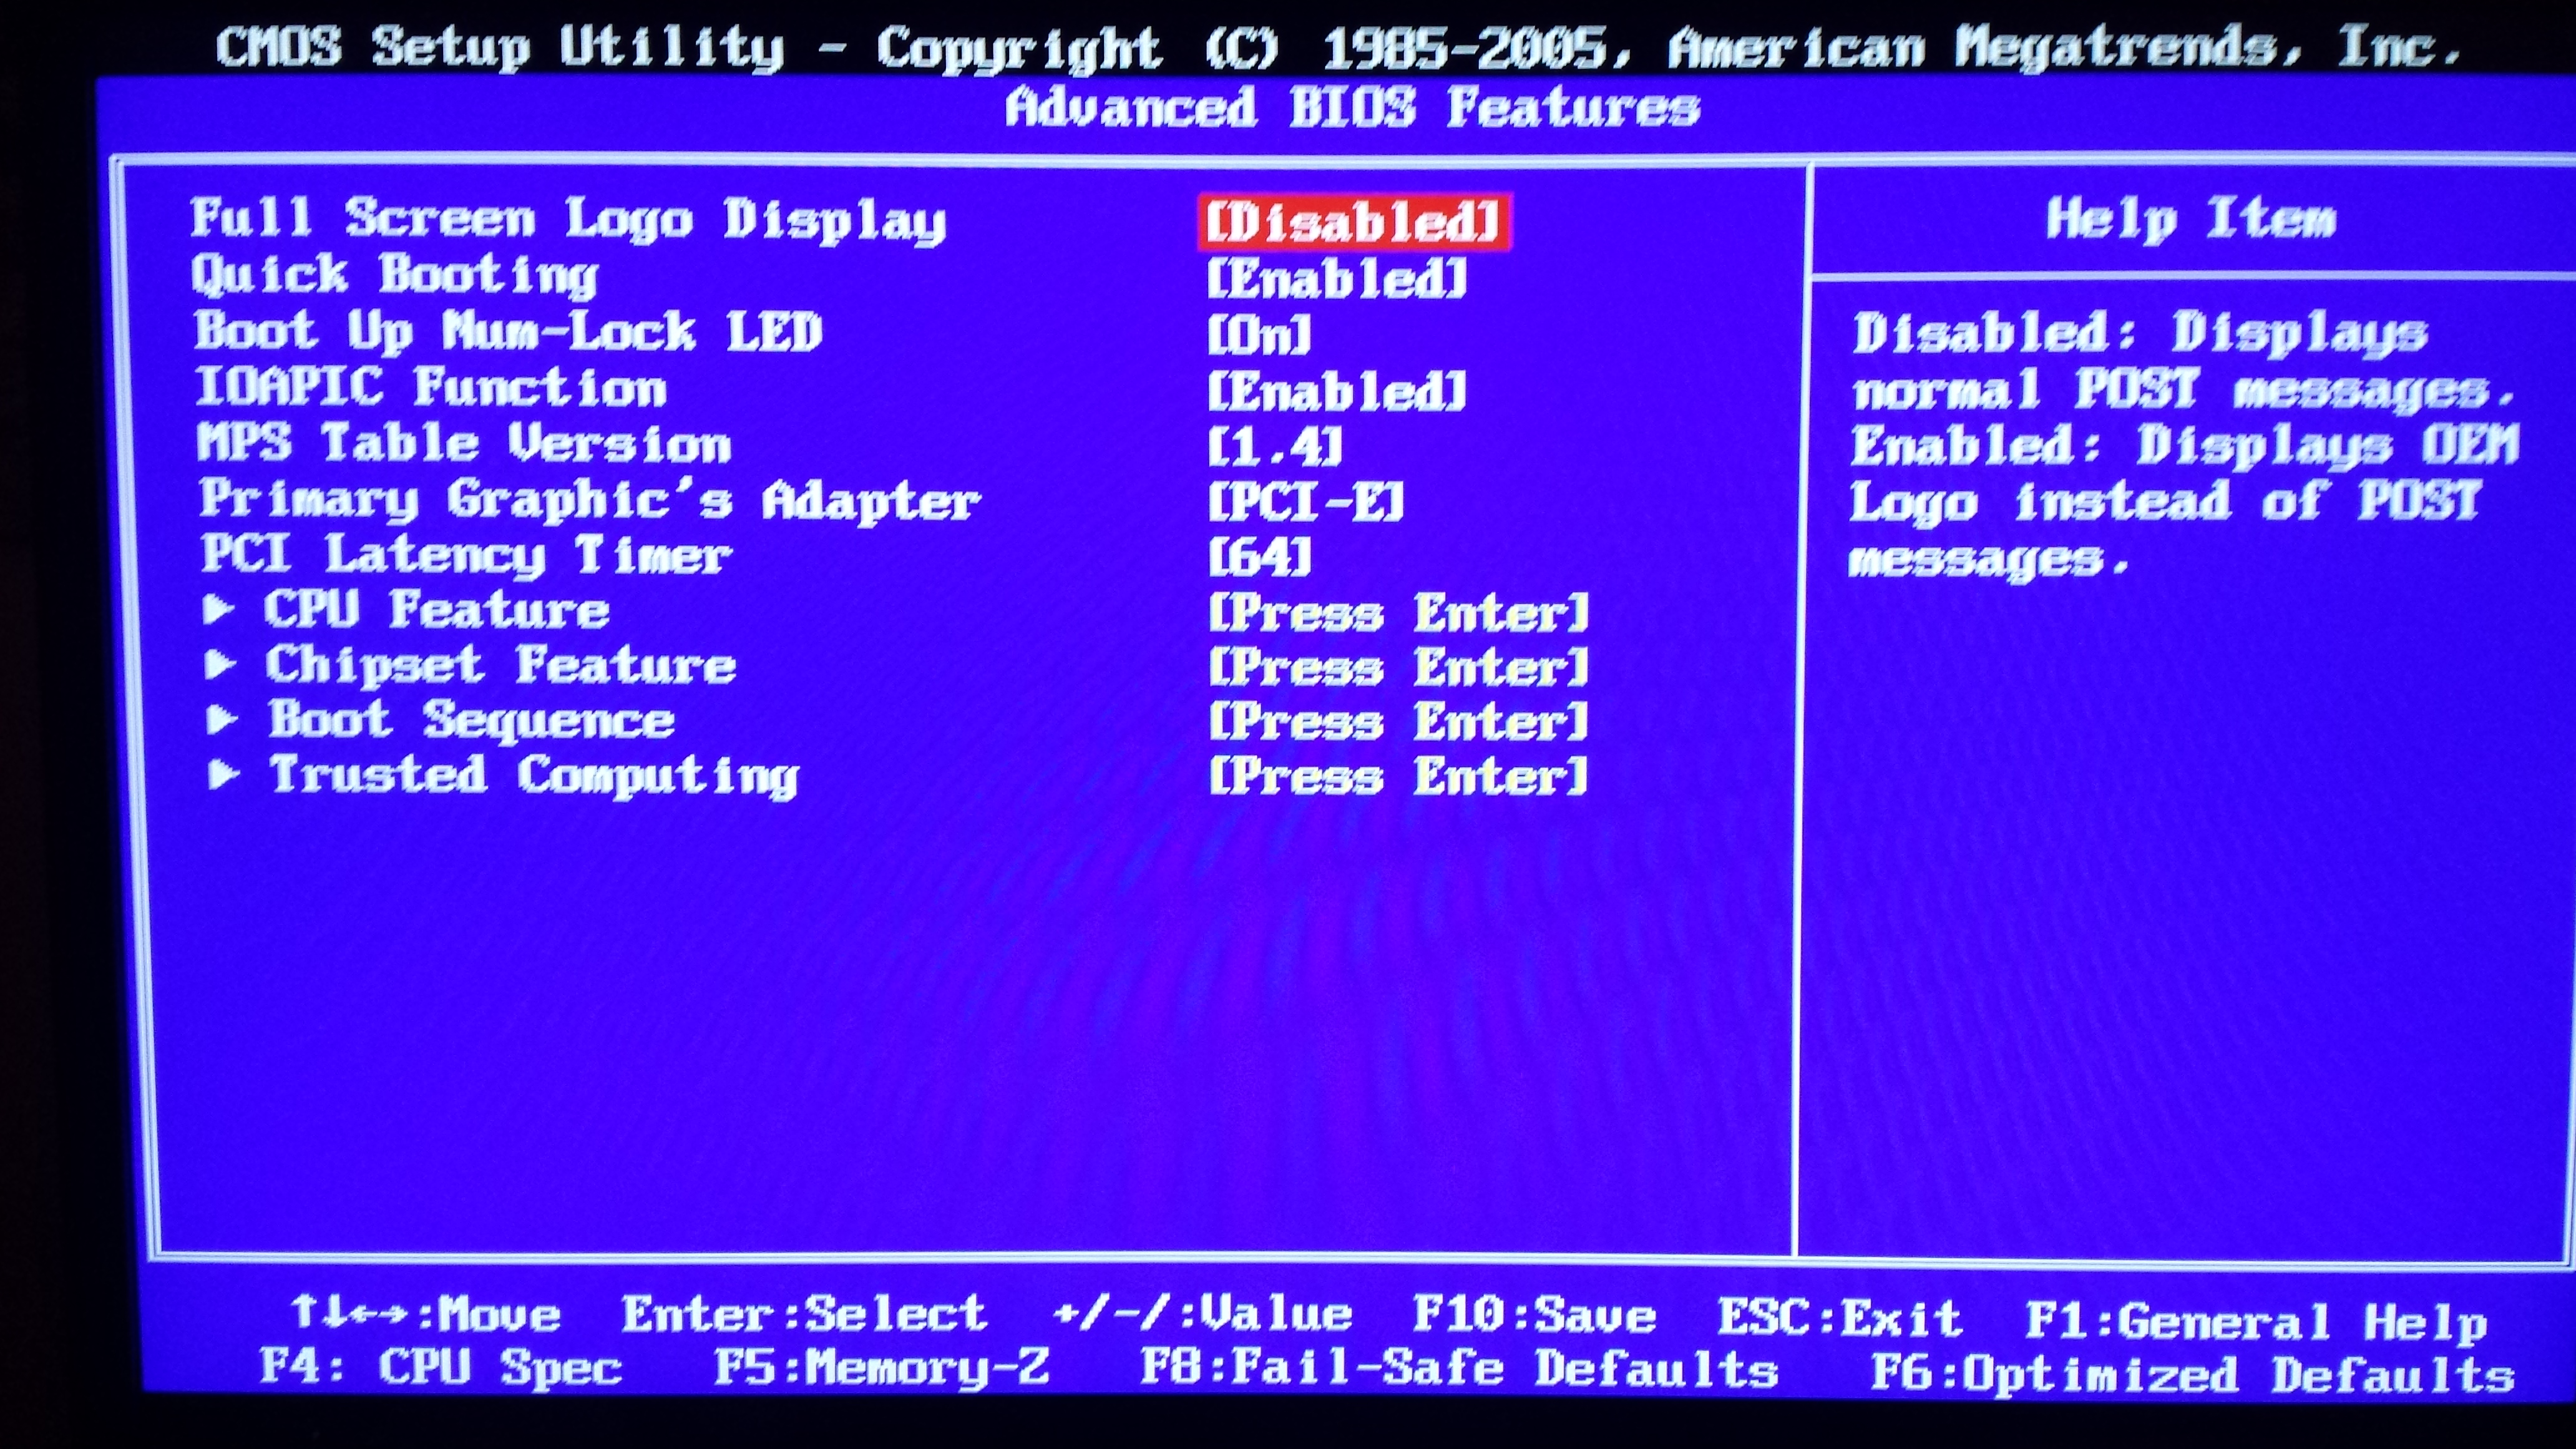
Task: Toggle IOAPIC Function [Enabled] value
Action: [1336, 392]
